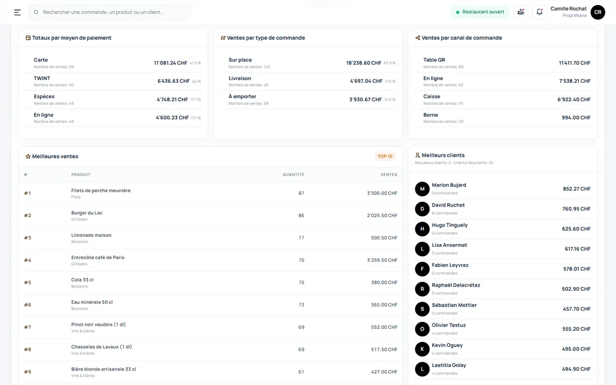
Task: Click the Sur place order type row
Action: click(308, 63)
